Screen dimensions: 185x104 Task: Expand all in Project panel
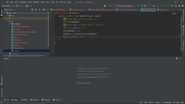(x=36, y=10)
